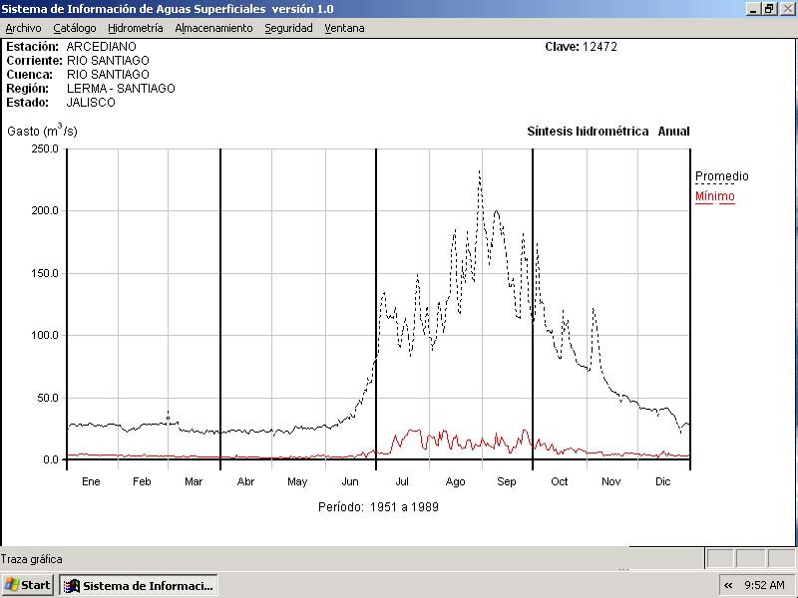Screen dimensions: 798x598
Task: Click the Windows Start button
Action: (28, 585)
